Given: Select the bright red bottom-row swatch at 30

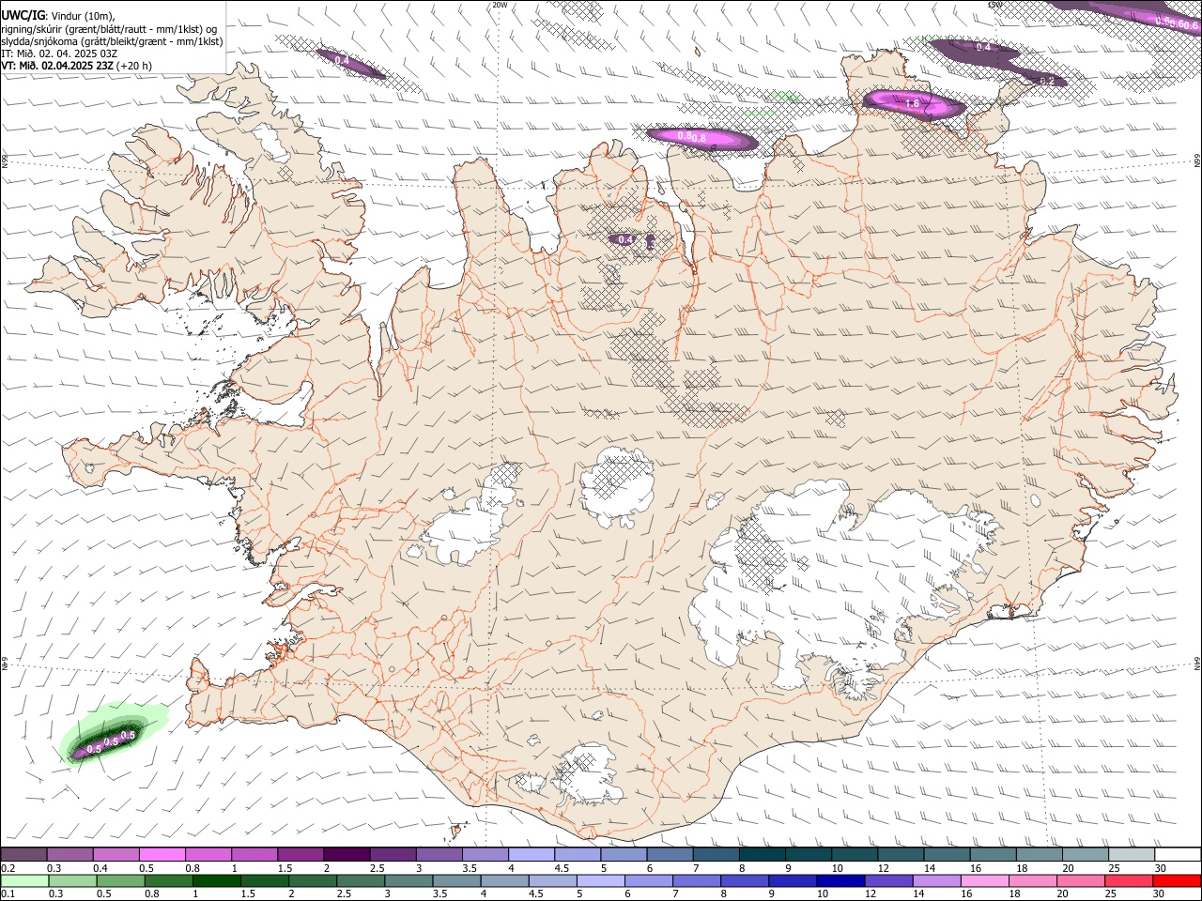Looking at the screenshot, I should pos(1177,880).
